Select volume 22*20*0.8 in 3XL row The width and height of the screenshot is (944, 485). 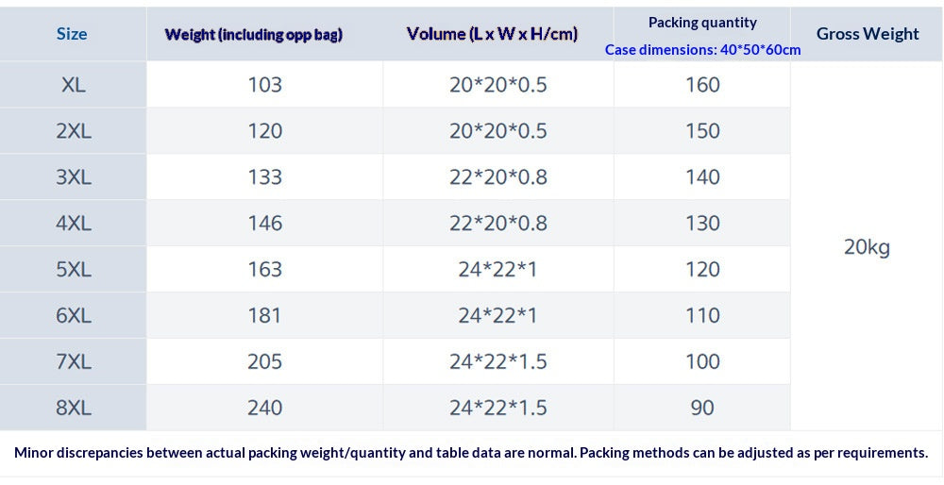tap(497, 176)
